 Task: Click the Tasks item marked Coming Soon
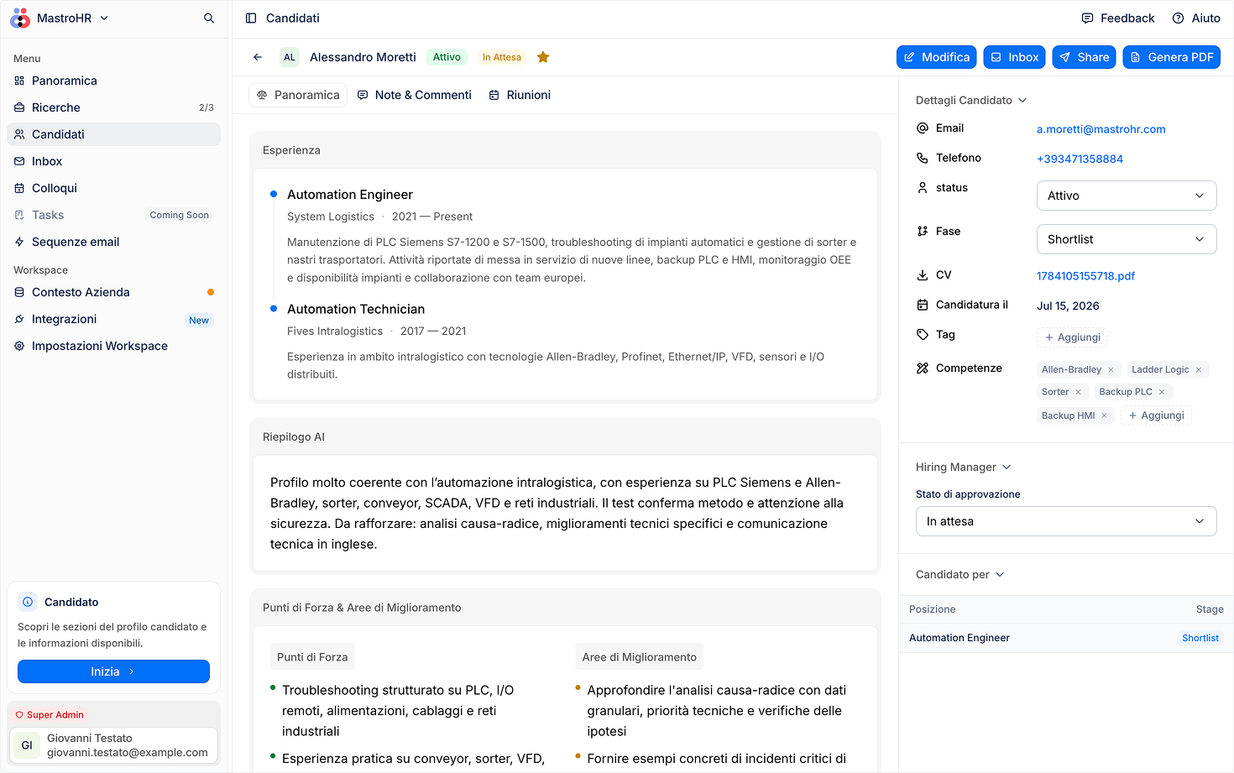pyautogui.click(x=113, y=215)
